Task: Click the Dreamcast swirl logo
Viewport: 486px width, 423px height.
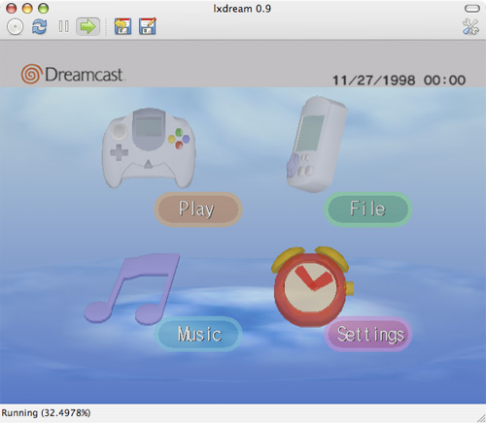Action: click(31, 74)
